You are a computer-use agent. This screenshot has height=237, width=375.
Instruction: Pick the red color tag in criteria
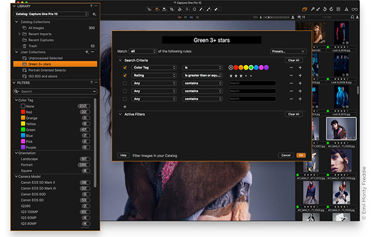(236, 67)
